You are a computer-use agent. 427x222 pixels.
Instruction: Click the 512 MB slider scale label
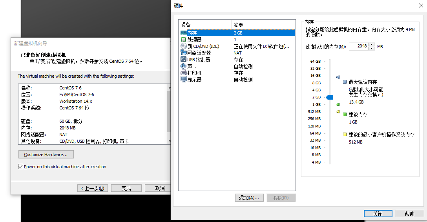(314, 111)
